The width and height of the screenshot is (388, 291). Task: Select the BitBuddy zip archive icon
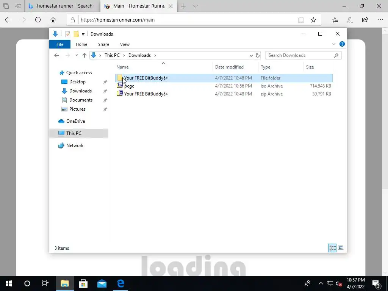point(120,94)
